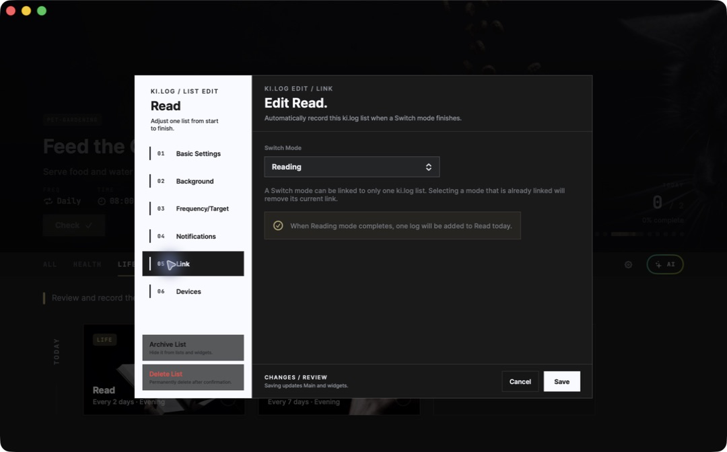The image size is (727, 452).
Task: Click the 'When Reading mode completes' notice text
Action: click(x=401, y=226)
